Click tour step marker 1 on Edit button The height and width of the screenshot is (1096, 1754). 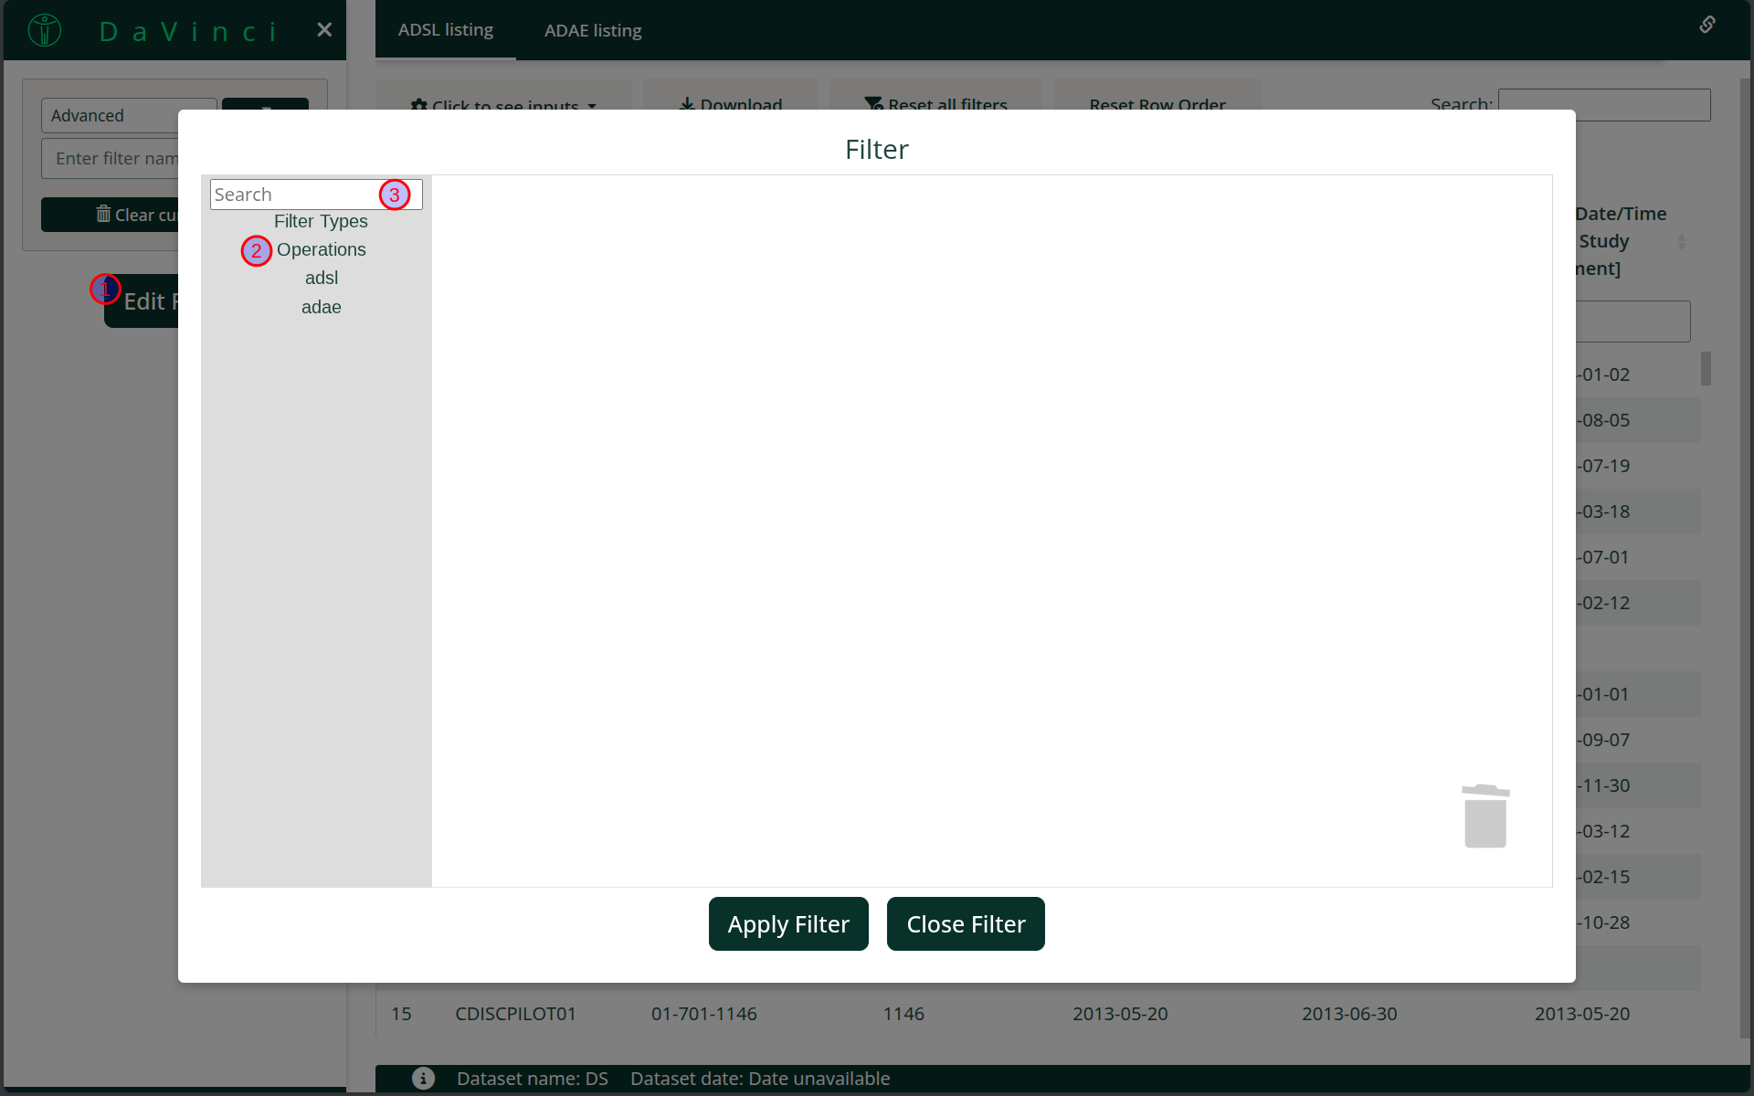pyautogui.click(x=105, y=290)
